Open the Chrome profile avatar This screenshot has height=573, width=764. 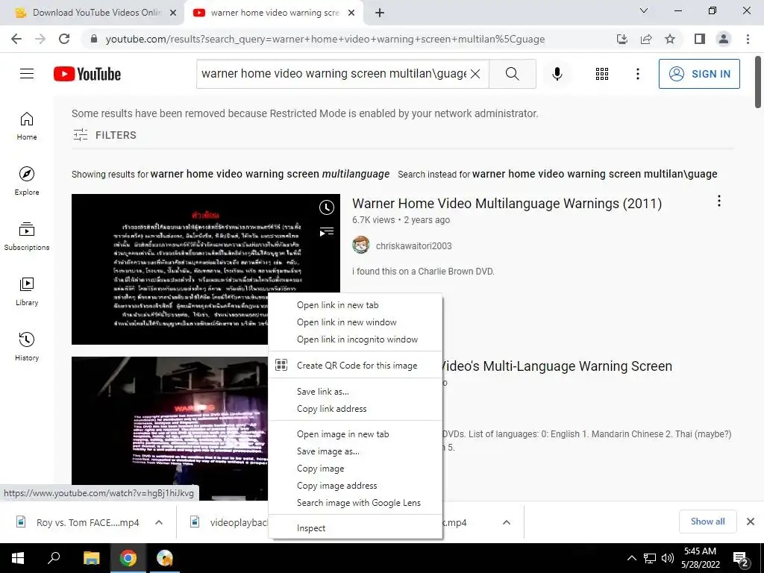coord(724,39)
